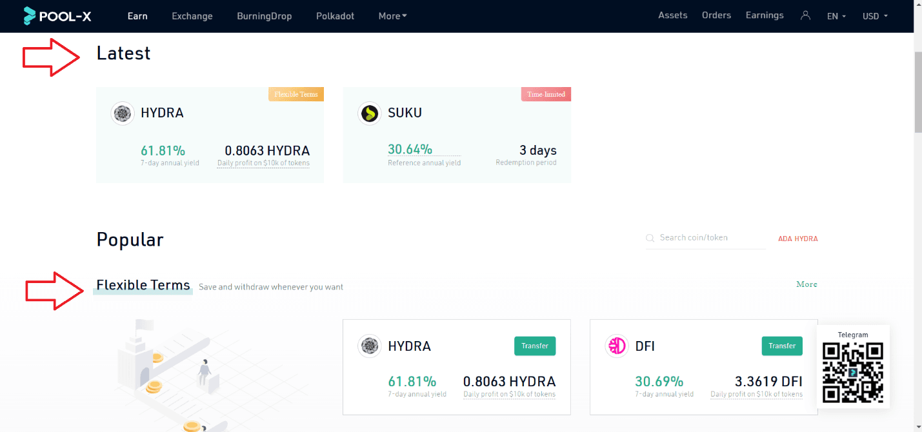
Task: Click the Telegram QR code
Action: (x=853, y=373)
